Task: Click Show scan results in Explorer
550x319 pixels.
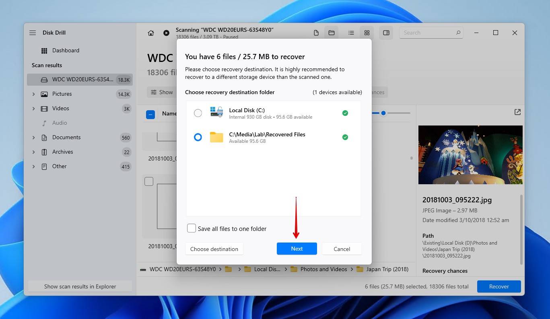Action: 80,286
